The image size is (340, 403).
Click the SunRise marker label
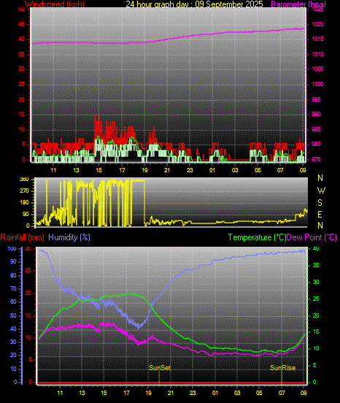click(x=282, y=368)
